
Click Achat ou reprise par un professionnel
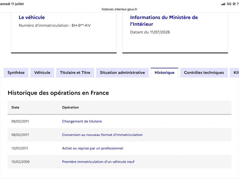point(93,148)
